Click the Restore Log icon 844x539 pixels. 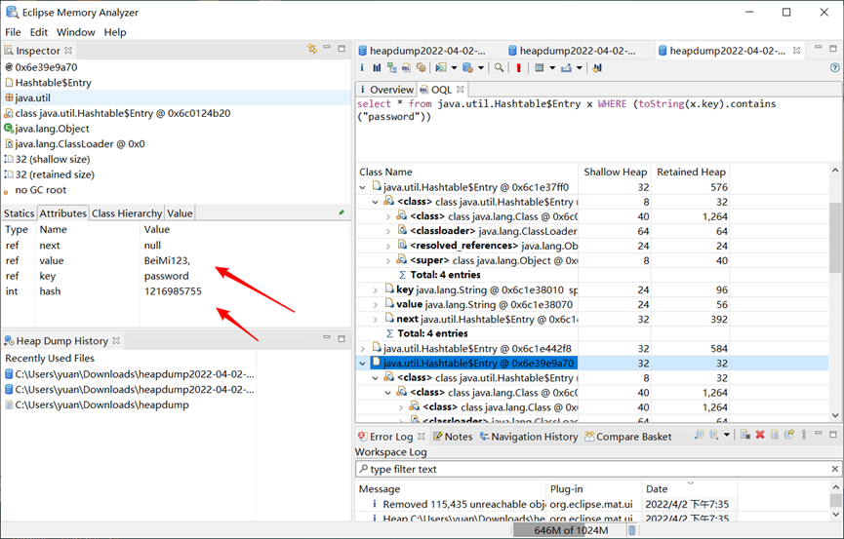click(789, 434)
